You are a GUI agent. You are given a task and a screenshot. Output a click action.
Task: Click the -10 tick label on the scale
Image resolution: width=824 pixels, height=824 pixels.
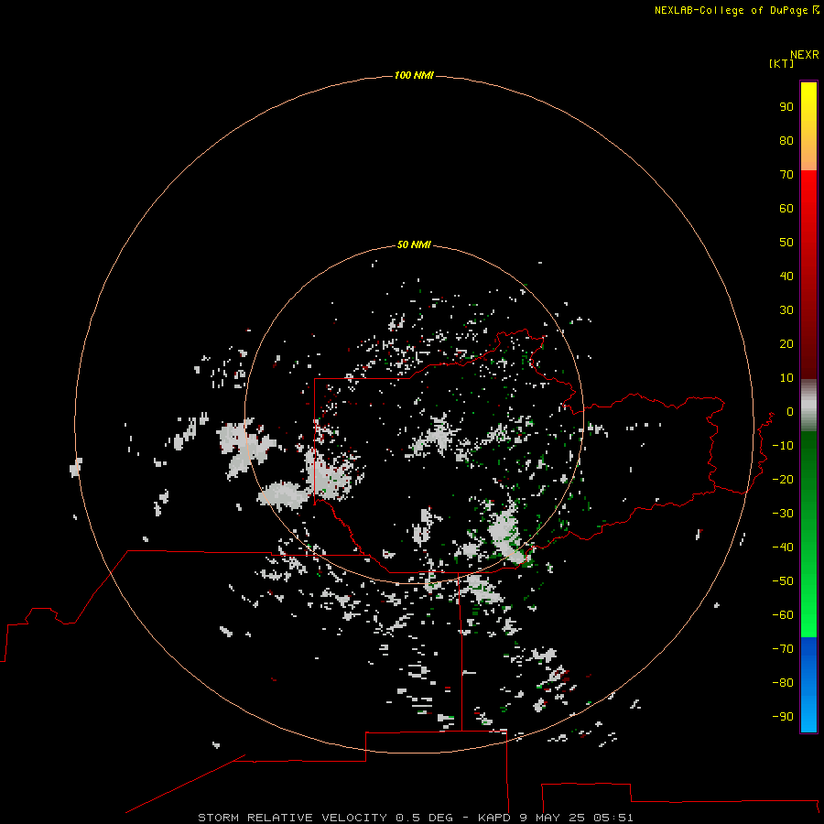783,446
